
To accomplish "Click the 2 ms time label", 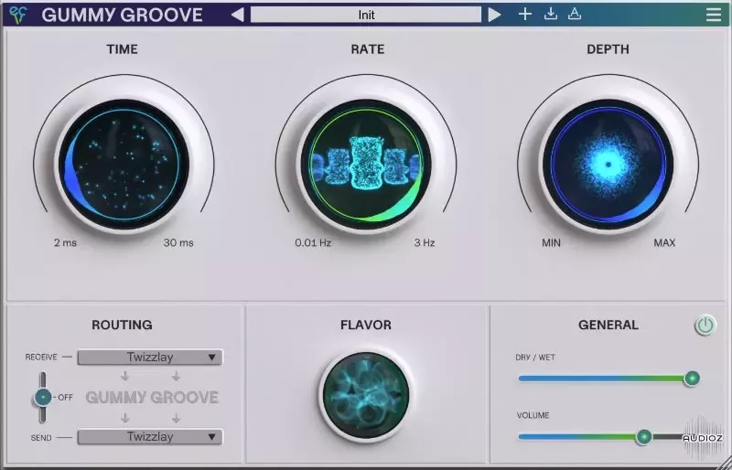I will [x=65, y=242].
